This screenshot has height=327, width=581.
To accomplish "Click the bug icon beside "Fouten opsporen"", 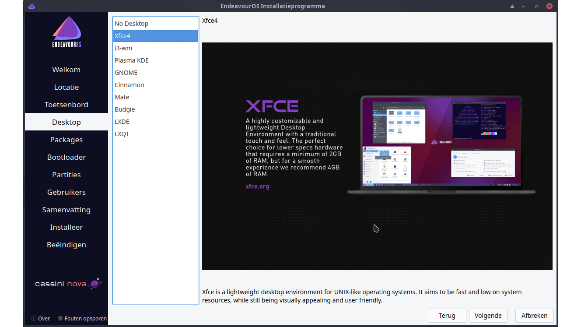I will 60,318.
